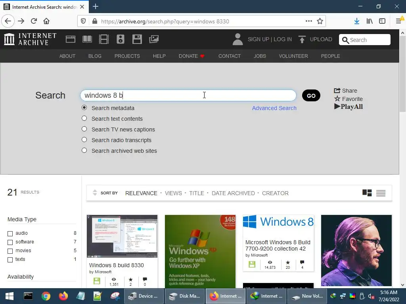
Task: Switch to Disk Management taskbar window
Action: 185,296
